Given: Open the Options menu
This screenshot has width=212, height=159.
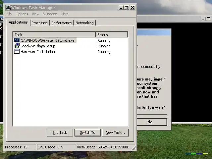Looking at the screenshot, I should tap(22, 14).
